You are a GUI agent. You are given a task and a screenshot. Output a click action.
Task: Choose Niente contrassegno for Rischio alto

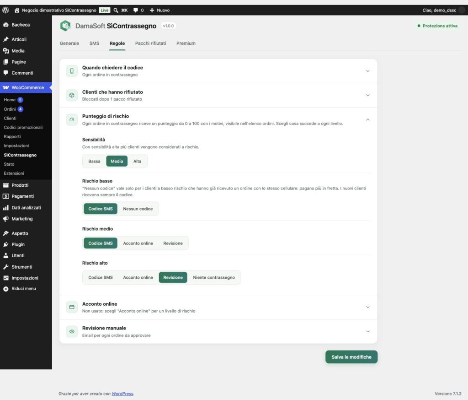pyautogui.click(x=214, y=277)
